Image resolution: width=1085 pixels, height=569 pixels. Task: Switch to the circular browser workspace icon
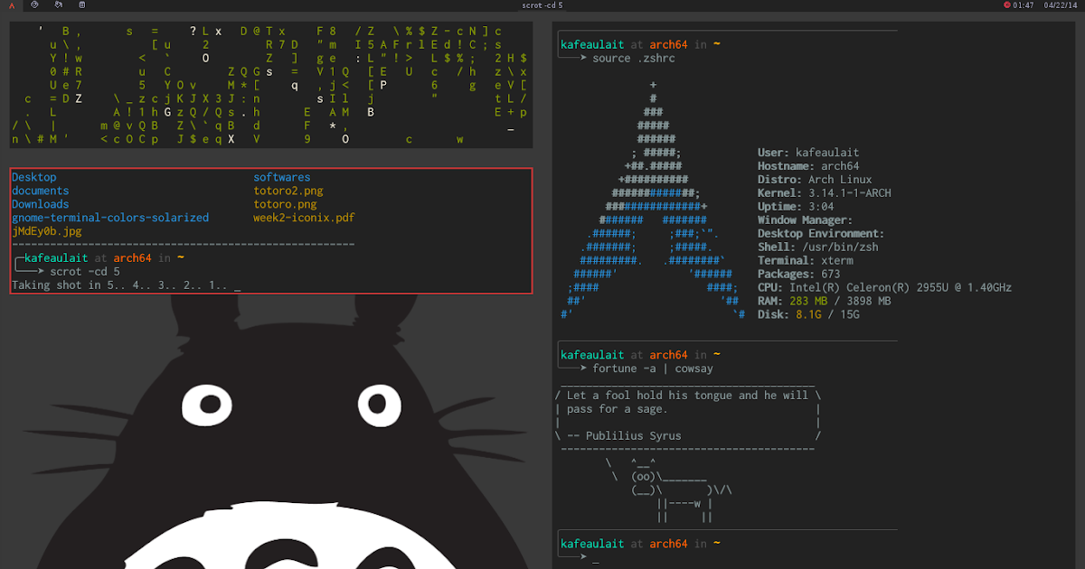point(34,5)
